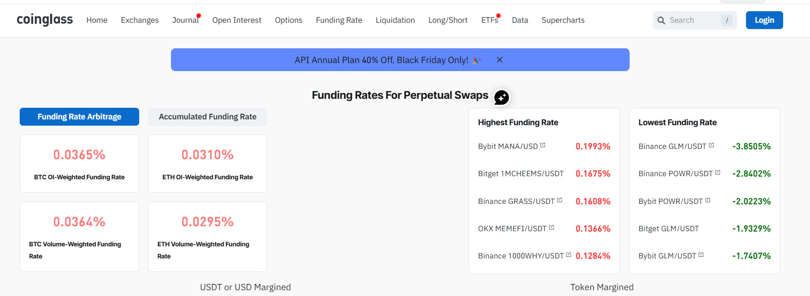
Task: Click the Binance 1000WHY/USDT pair name
Action: pyautogui.click(x=521, y=256)
